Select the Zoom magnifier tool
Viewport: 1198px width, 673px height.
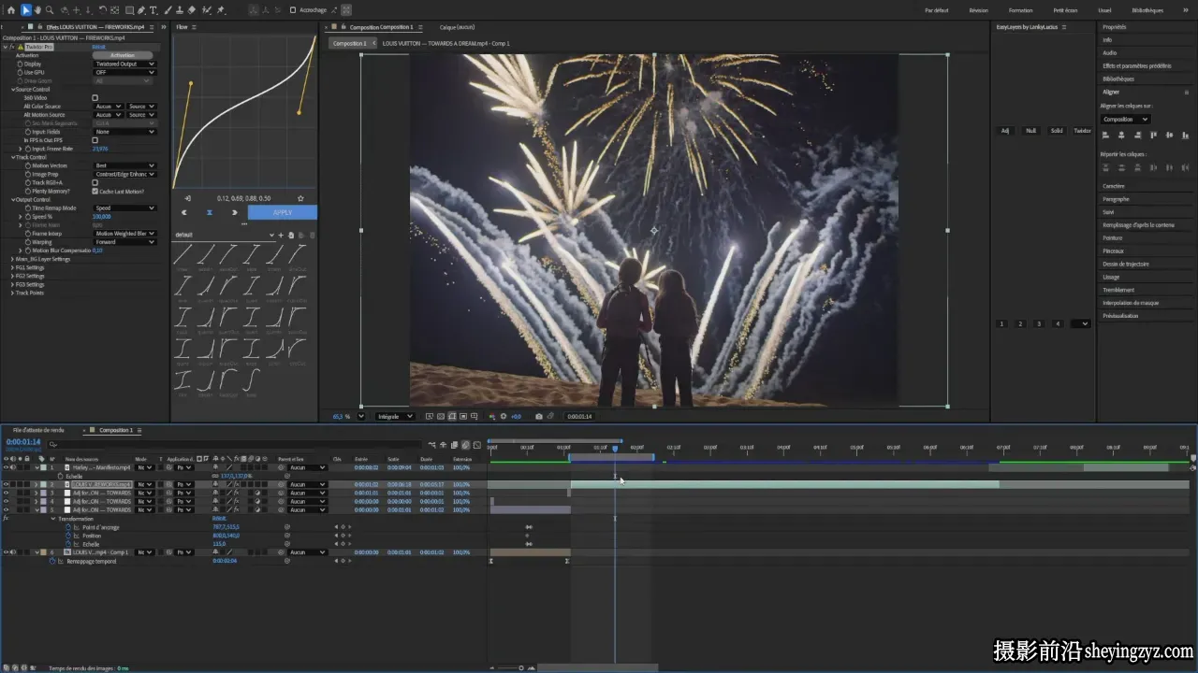click(51, 10)
